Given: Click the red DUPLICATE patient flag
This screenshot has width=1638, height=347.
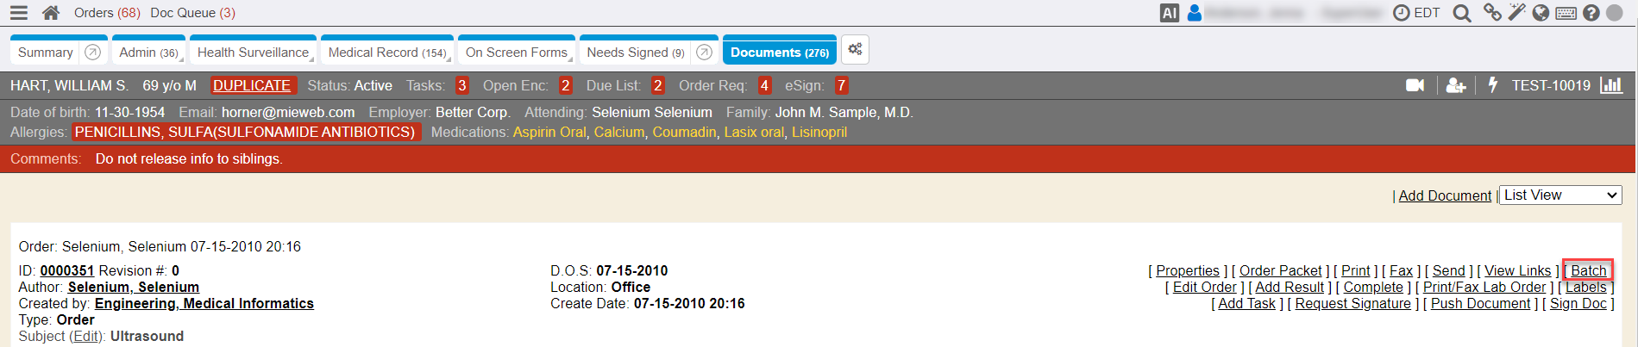Looking at the screenshot, I should [252, 85].
